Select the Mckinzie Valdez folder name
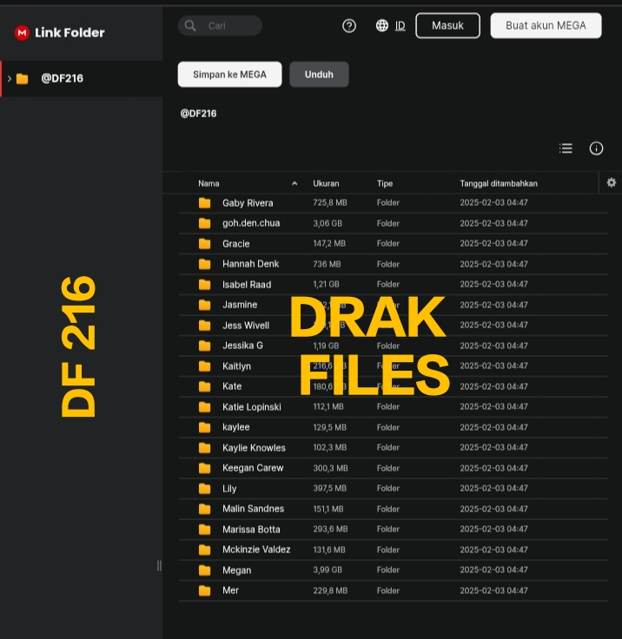 click(x=256, y=550)
